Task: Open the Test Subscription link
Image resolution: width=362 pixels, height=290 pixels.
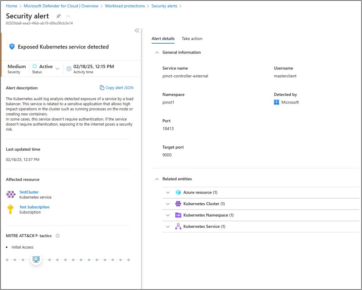Action: click(34, 207)
